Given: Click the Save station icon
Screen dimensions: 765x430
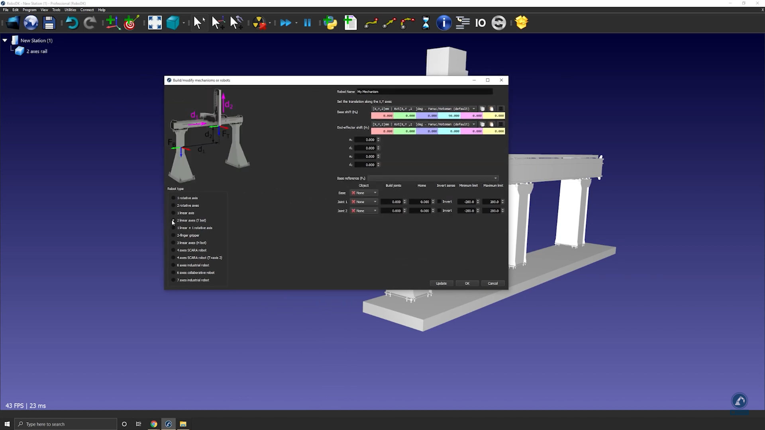Looking at the screenshot, I should click(49, 23).
